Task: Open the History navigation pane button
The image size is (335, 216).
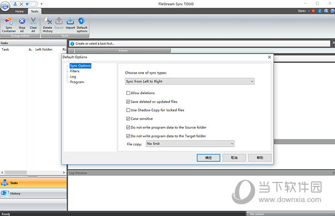Action: [x=33, y=193]
